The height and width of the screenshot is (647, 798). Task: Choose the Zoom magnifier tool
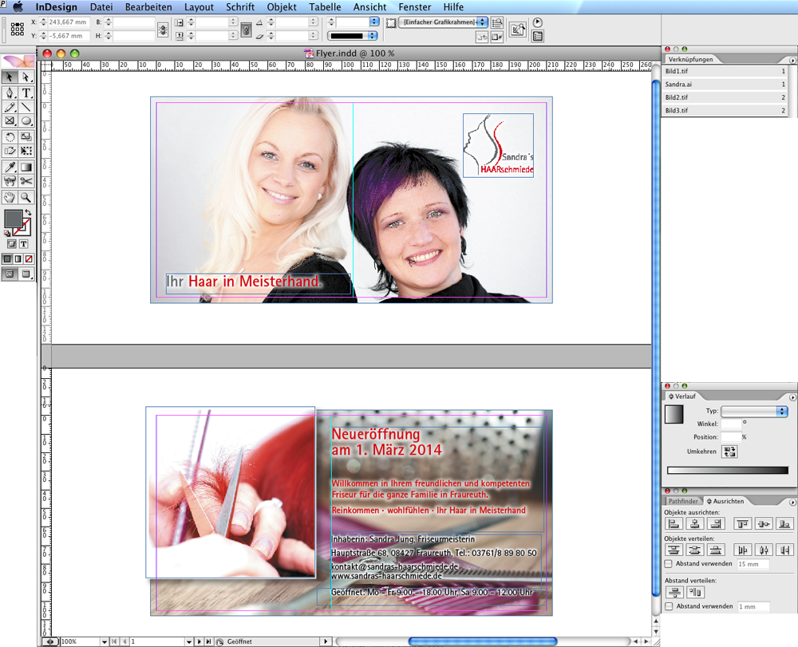26,197
